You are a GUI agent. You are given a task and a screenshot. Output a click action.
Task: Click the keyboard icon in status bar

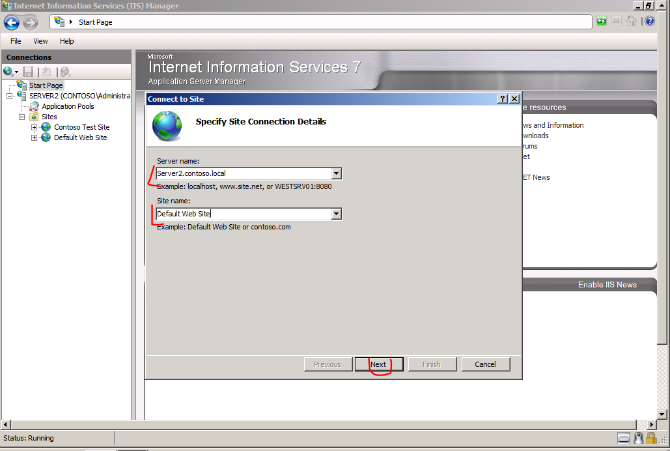[623, 438]
